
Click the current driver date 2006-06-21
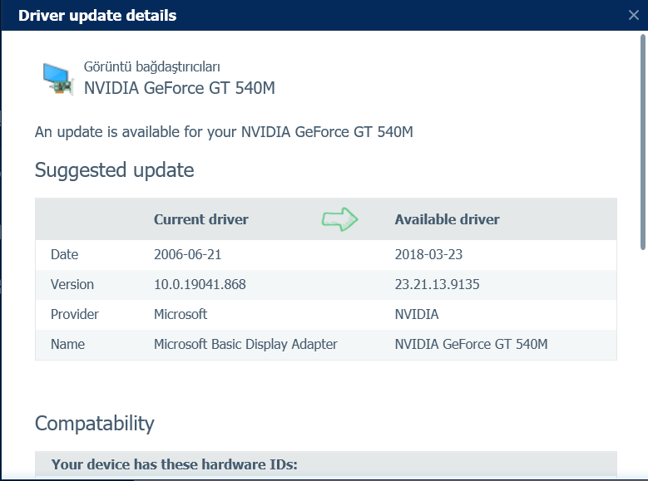click(187, 254)
